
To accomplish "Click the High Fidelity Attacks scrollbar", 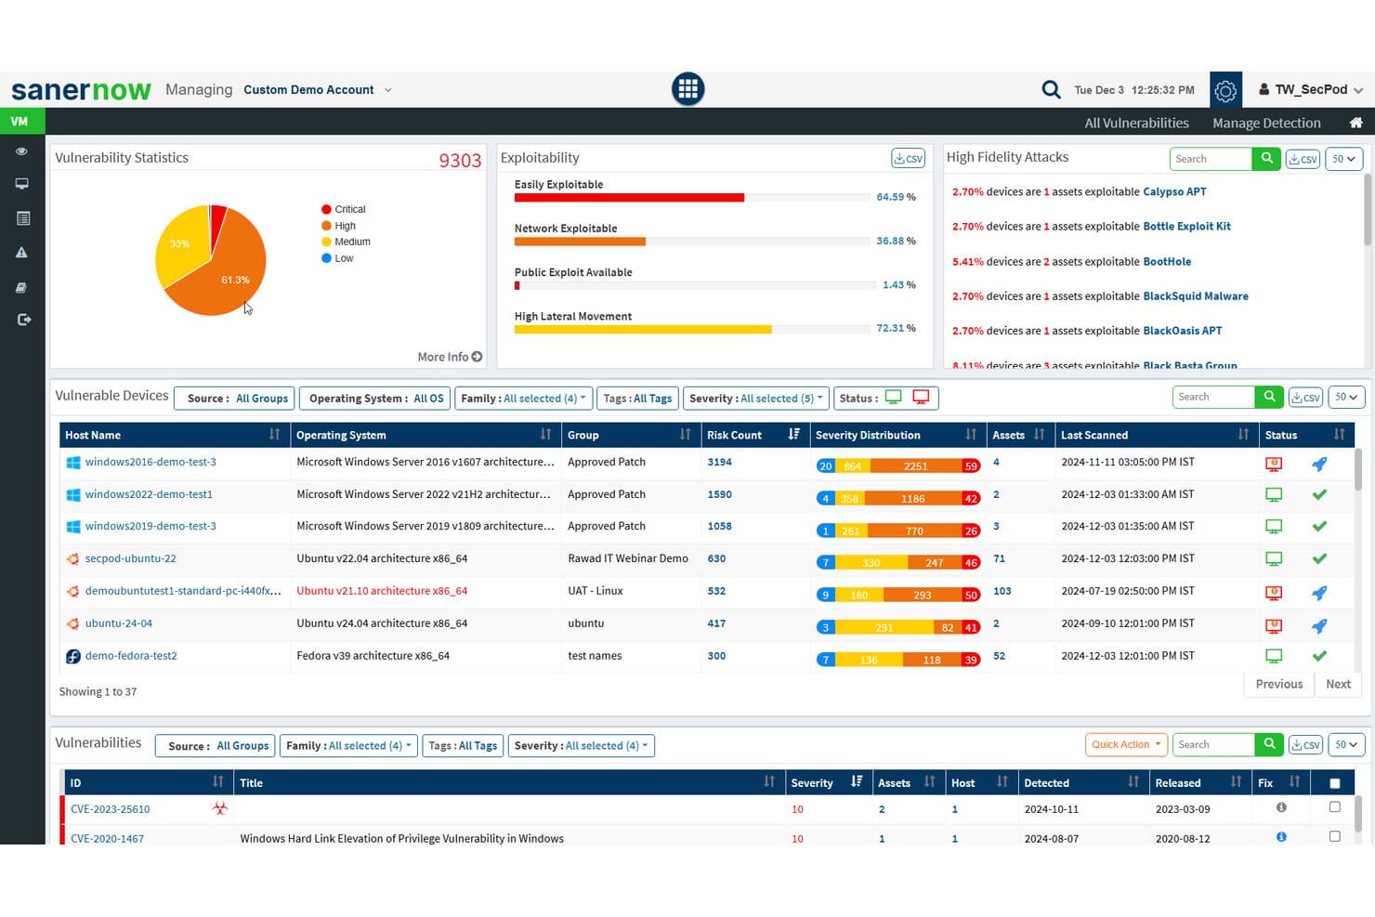I will tap(1367, 210).
